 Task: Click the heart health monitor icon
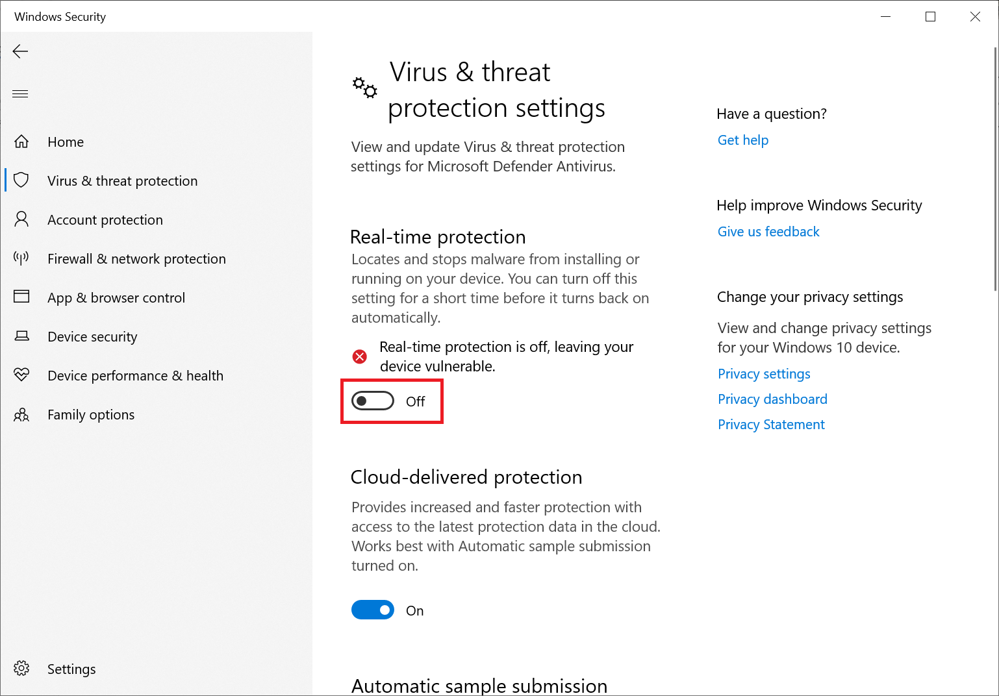21,375
